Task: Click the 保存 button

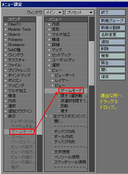Action: click(112, 77)
